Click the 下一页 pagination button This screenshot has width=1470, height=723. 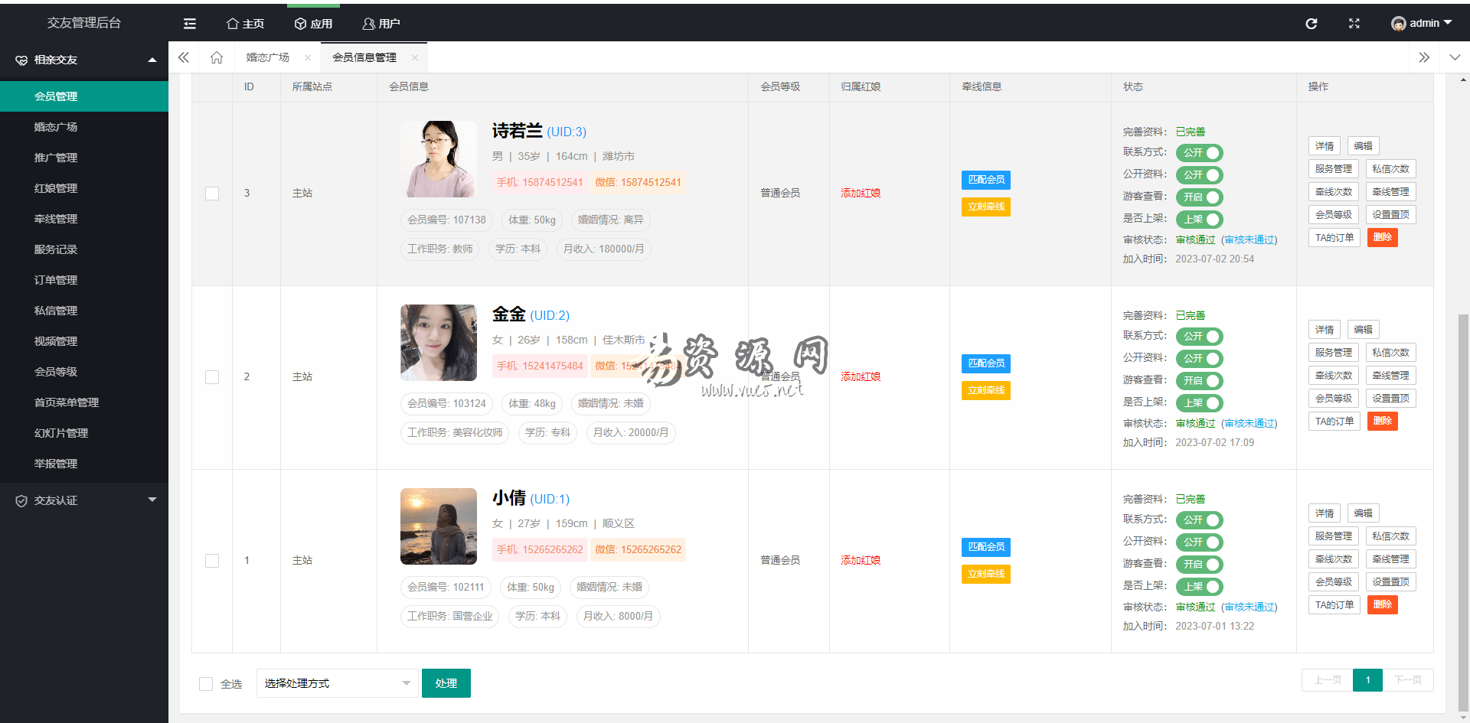[x=1408, y=680]
